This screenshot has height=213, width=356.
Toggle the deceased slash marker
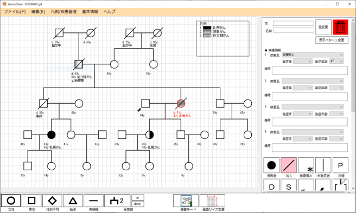pos(289,165)
